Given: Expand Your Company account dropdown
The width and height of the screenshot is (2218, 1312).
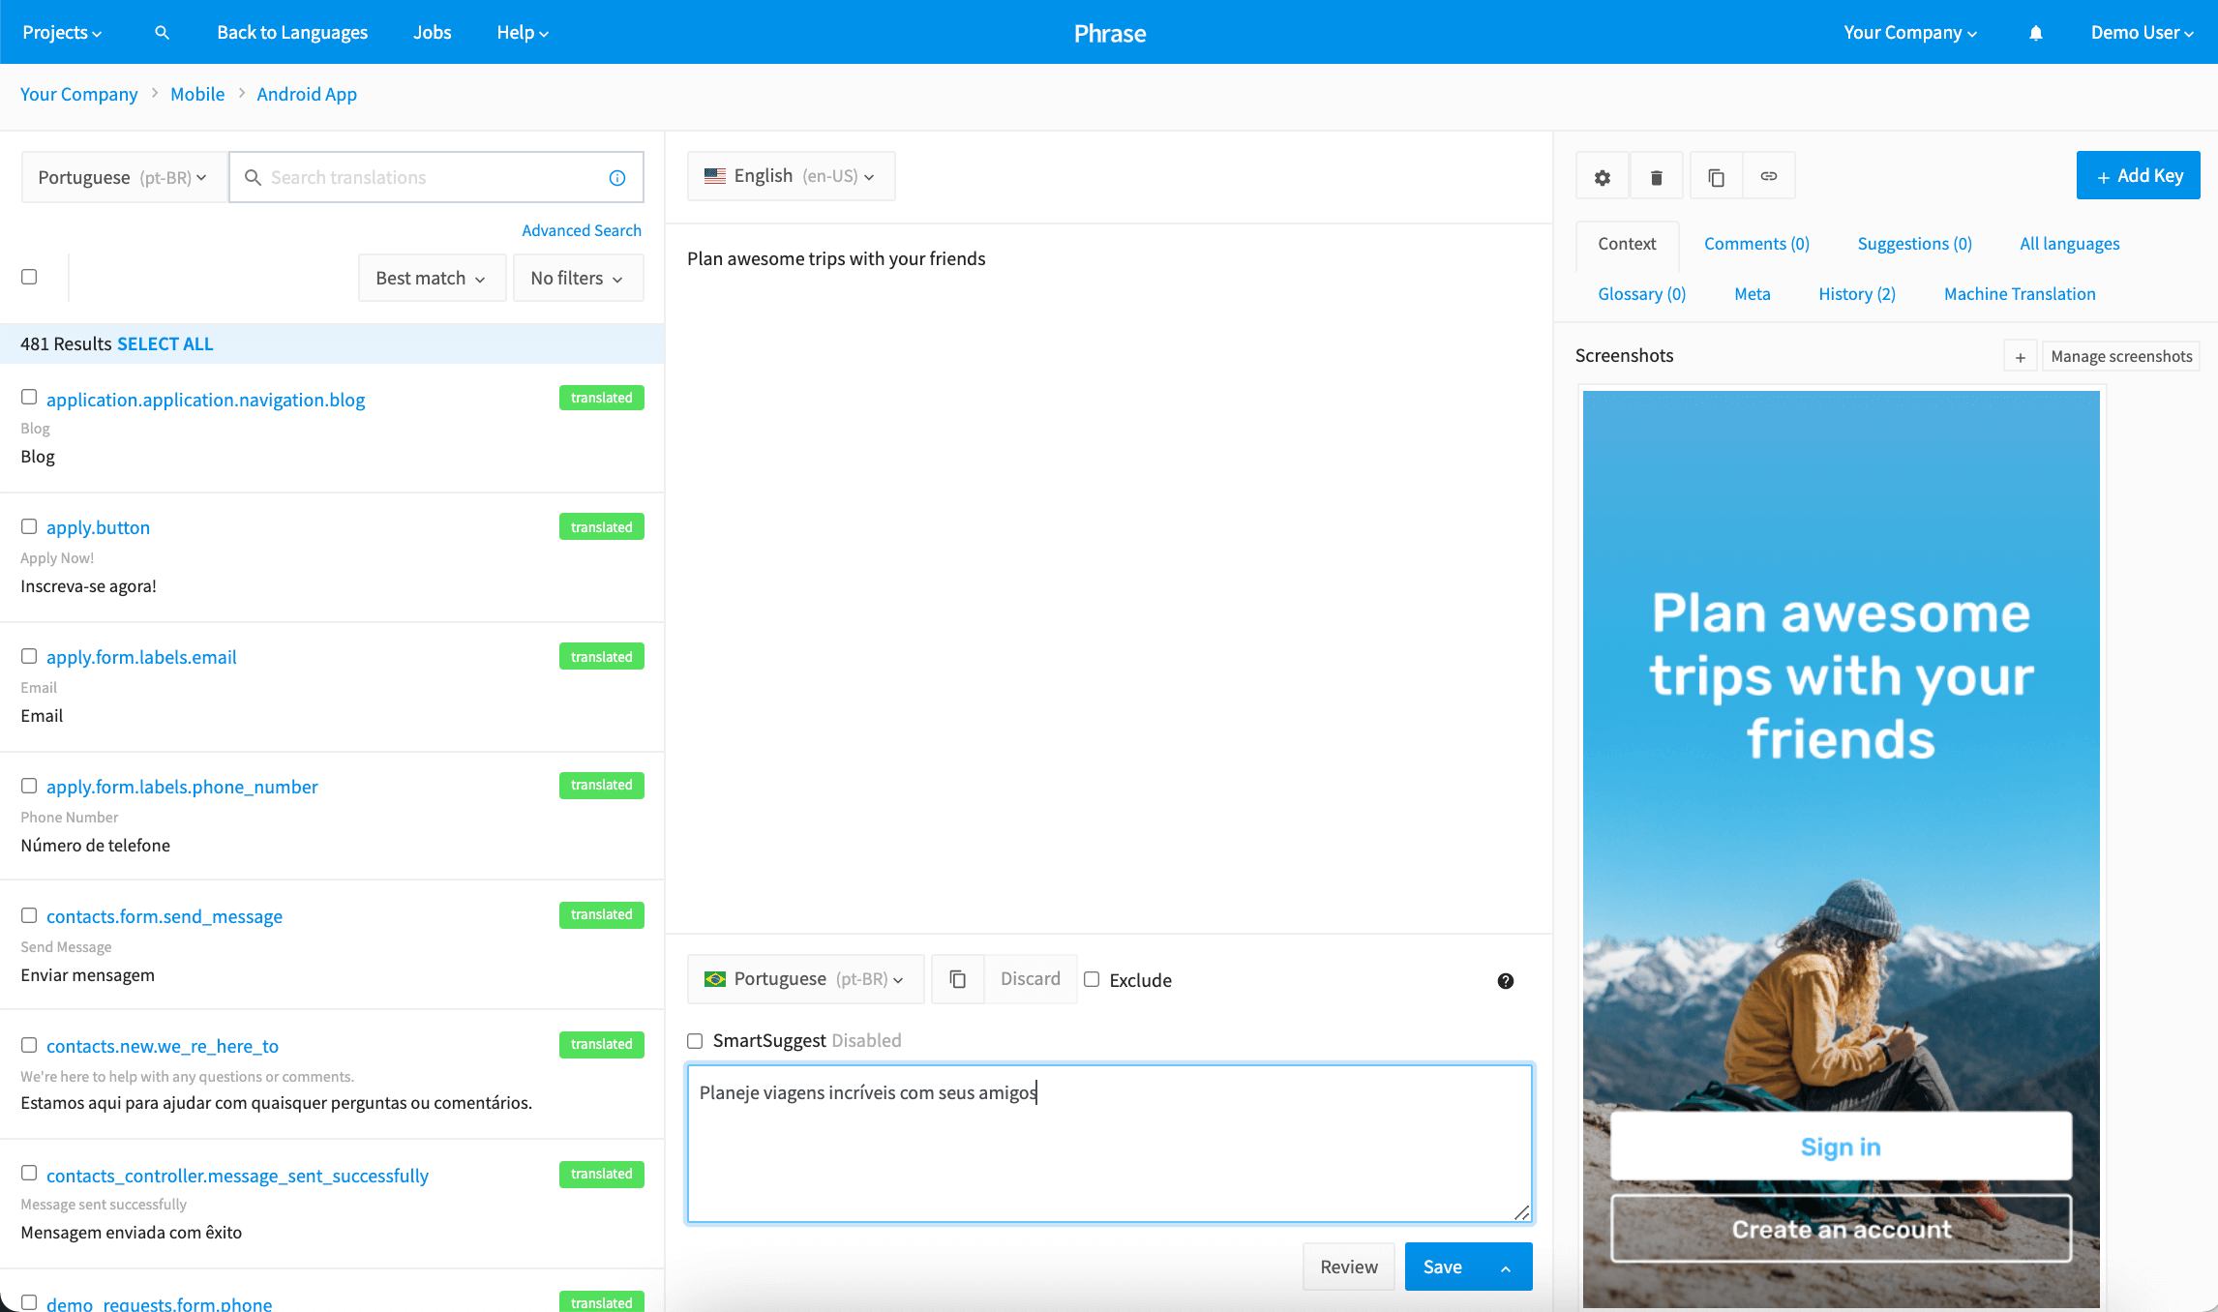Looking at the screenshot, I should (x=1910, y=33).
